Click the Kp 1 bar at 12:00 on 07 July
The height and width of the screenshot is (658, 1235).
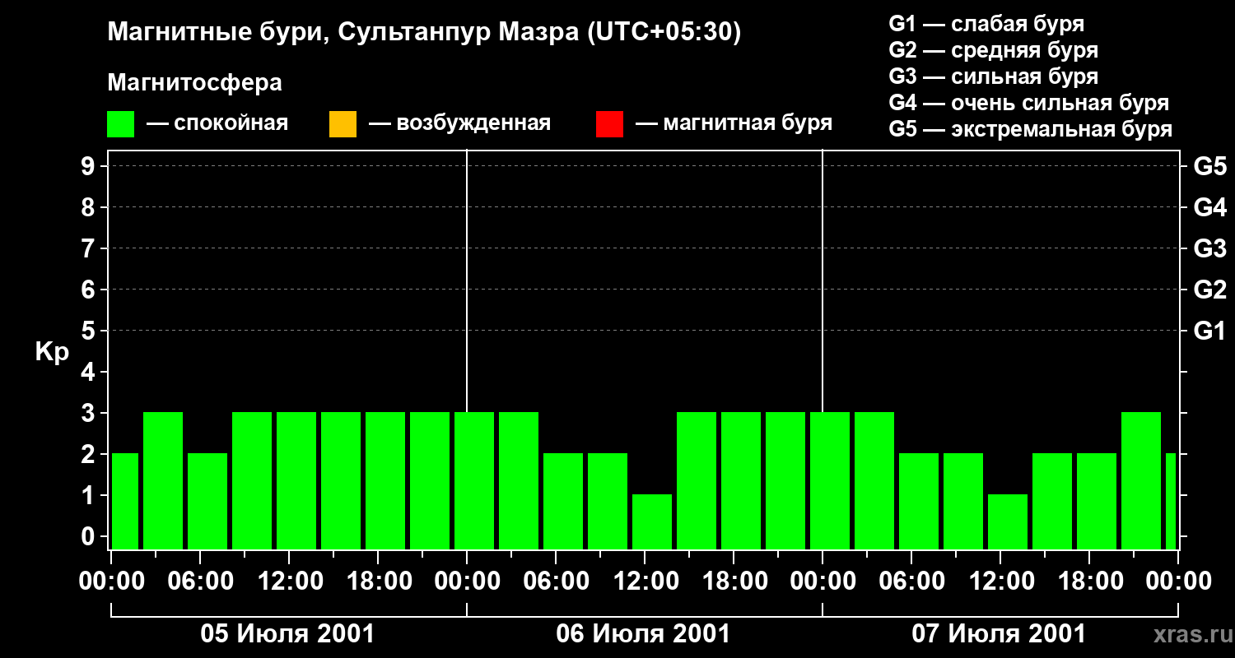pos(1008,521)
